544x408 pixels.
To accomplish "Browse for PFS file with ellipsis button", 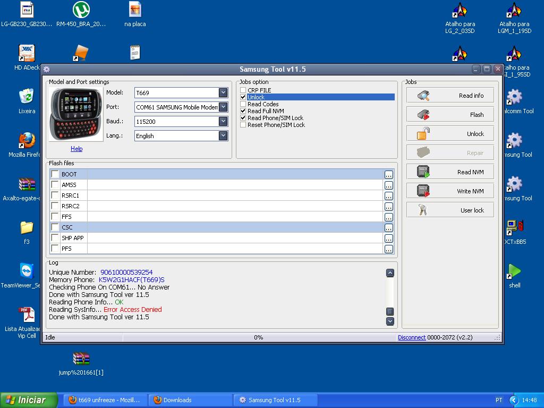I will [388, 249].
